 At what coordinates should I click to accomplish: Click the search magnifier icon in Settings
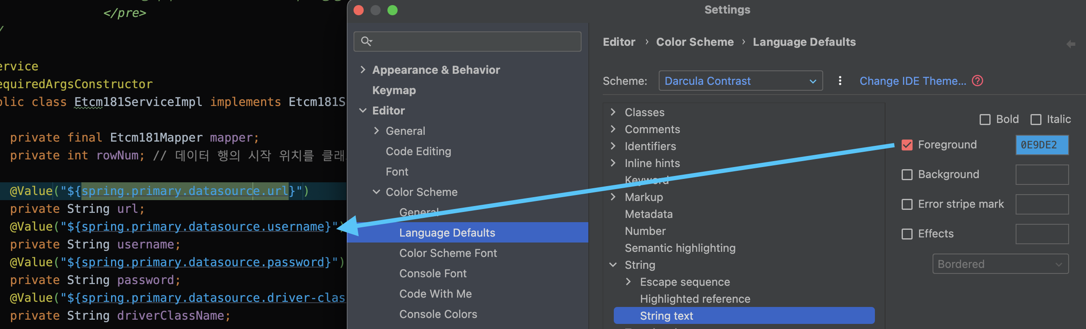366,41
